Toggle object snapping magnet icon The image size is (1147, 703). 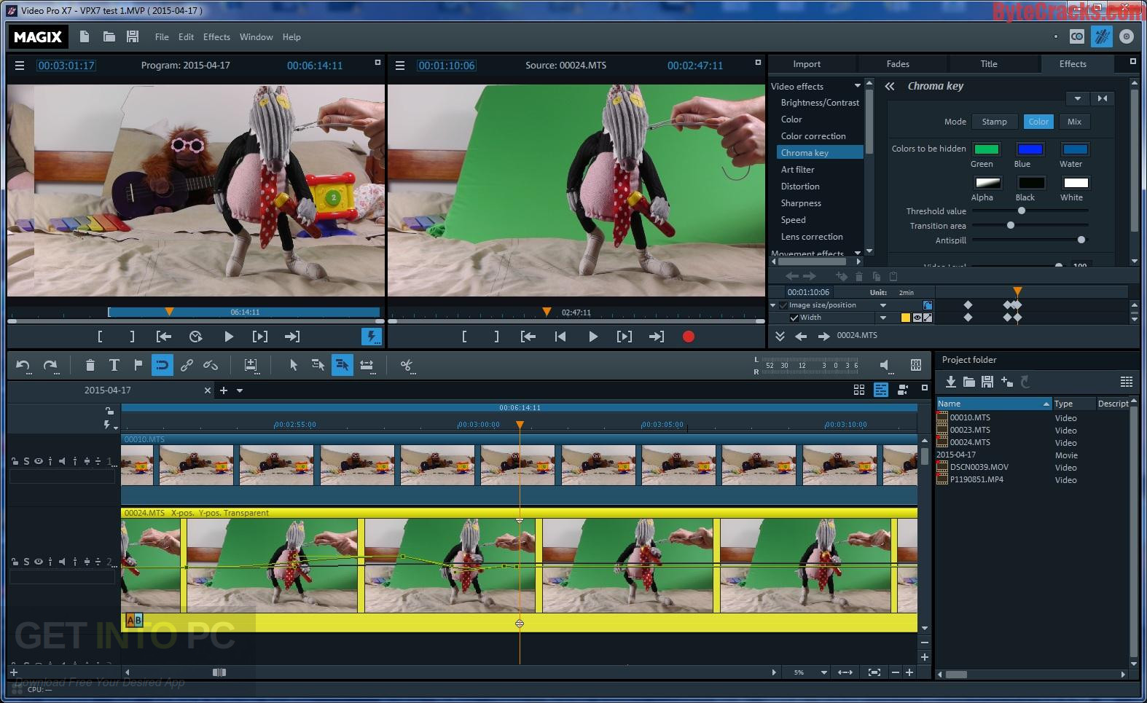(162, 365)
